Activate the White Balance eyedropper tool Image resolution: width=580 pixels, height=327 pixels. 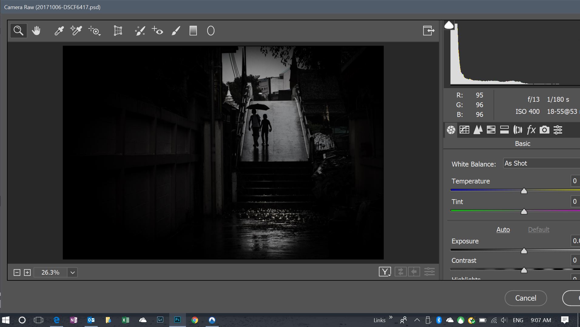coord(59,30)
